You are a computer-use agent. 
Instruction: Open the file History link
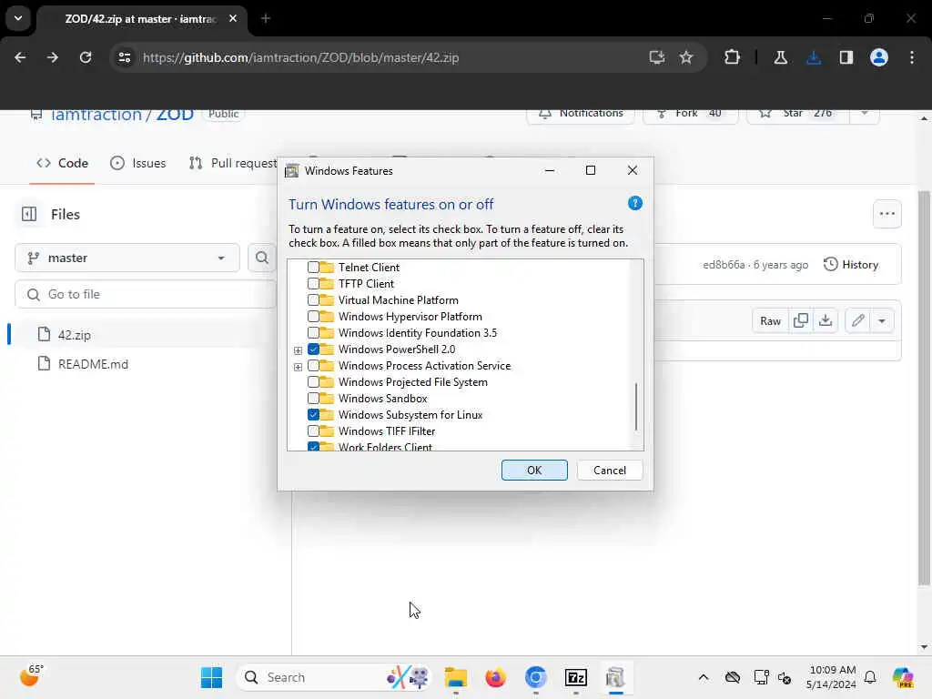click(851, 265)
